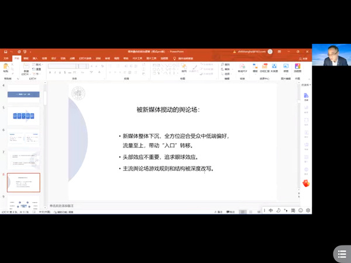Viewport: 351px width, 263px height.
Task: Click the clear formatting icon
Action: coord(102,66)
